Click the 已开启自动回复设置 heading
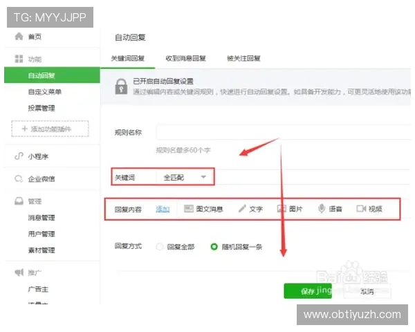Image resolution: width=415 pixels, height=332 pixels. click(x=163, y=82)
